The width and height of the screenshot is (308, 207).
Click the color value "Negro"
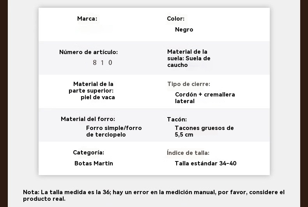tap(184, 30)
